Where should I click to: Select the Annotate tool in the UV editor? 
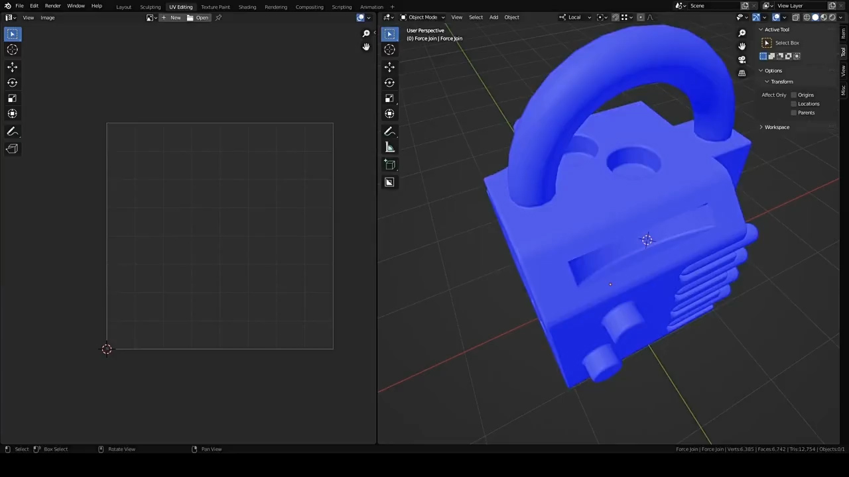(x=12, y=132)
